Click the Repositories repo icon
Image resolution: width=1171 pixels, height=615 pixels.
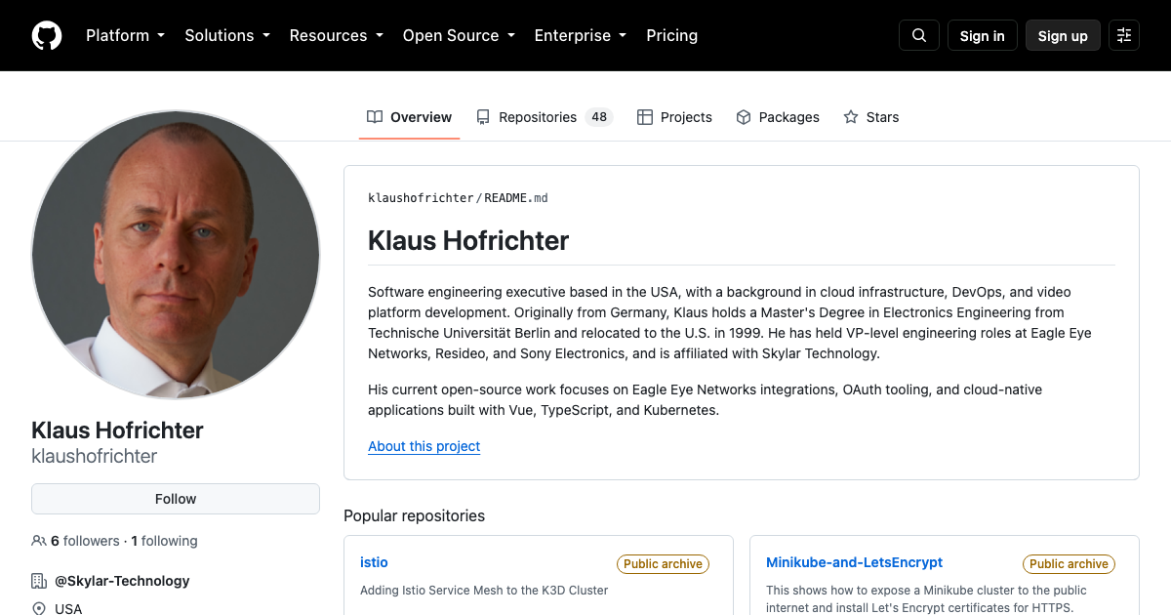click(x=483, y=117)
